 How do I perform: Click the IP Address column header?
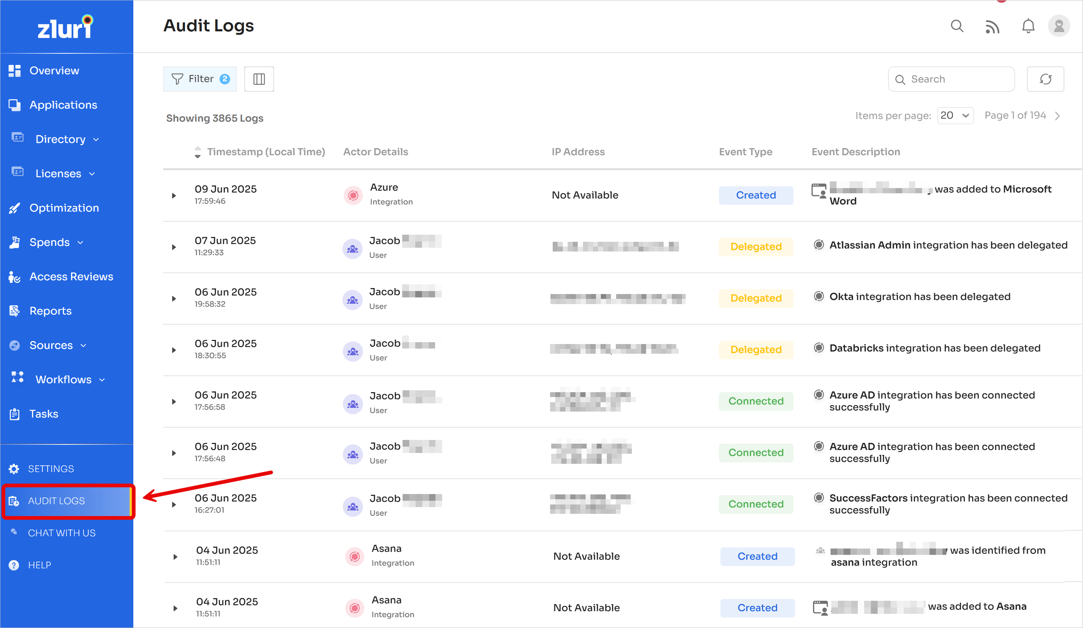coord(578,152)
